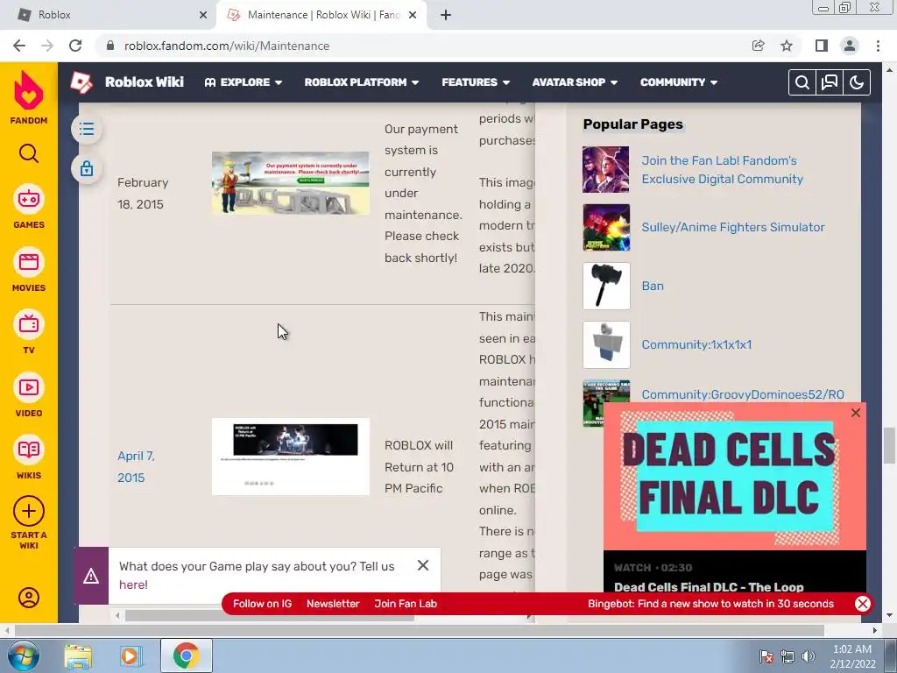Screen dimensions: 897x673
Task: Click Follow on IG button
Action: click(262, 604)
